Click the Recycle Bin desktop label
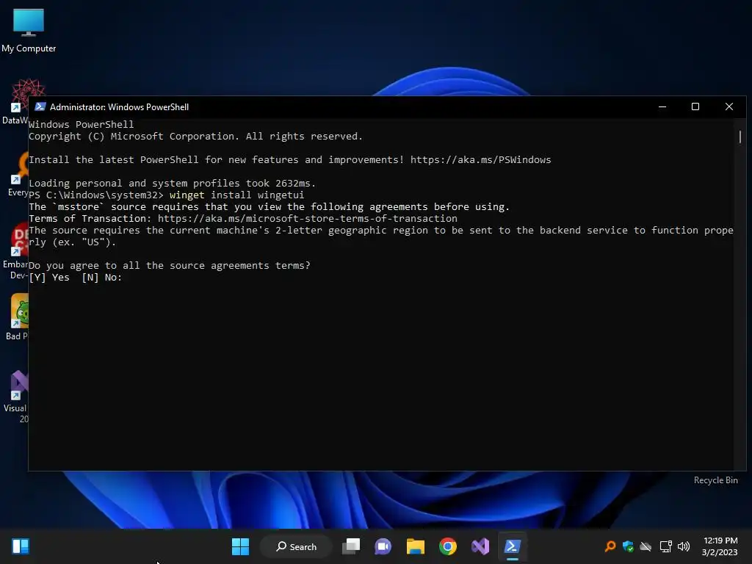752x564 pixels. pos(715,480)
